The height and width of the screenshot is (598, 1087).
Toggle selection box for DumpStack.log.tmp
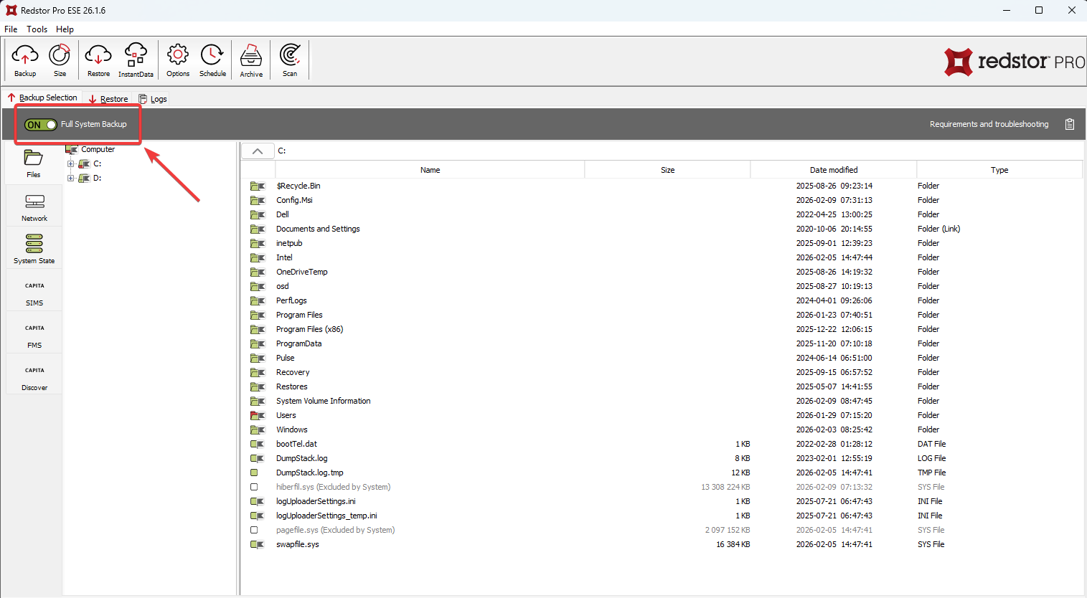pos(254,473)
